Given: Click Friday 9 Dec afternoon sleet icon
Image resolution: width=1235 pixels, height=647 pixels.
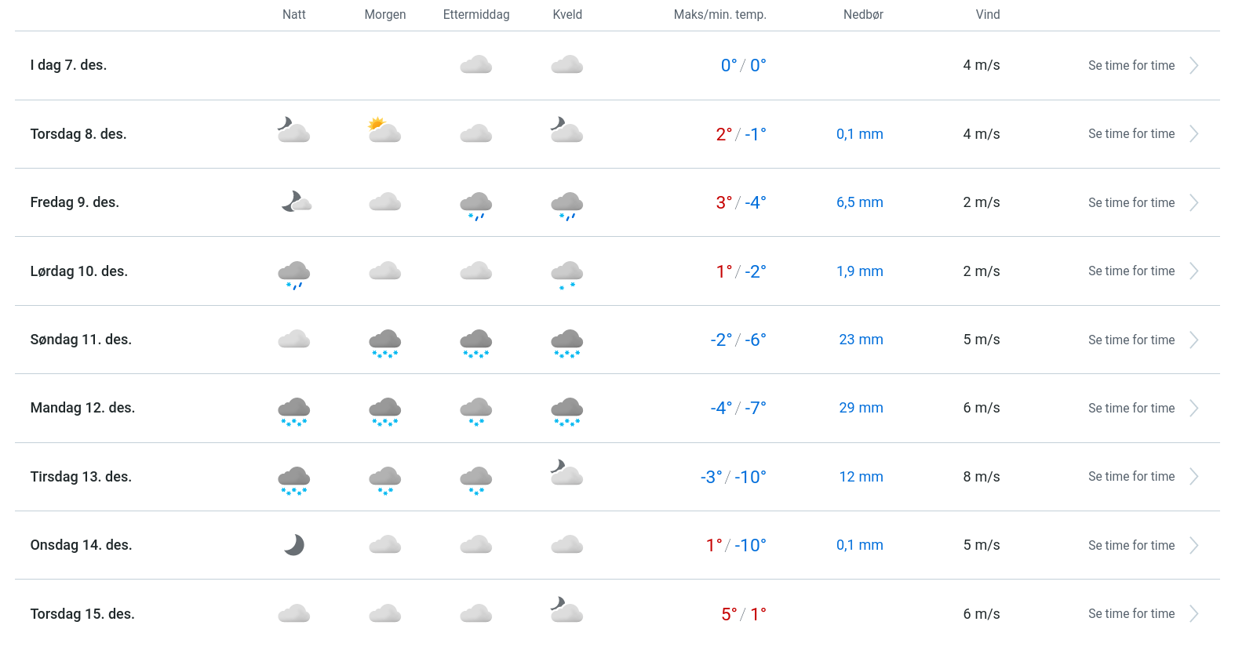Looking at the screenshot, I should pyautogui.click(x=475, y=205).
